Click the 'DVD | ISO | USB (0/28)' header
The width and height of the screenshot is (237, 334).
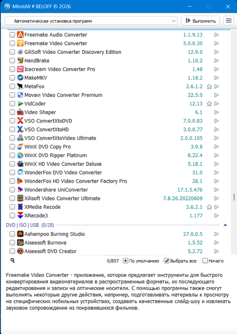point(30,225)
